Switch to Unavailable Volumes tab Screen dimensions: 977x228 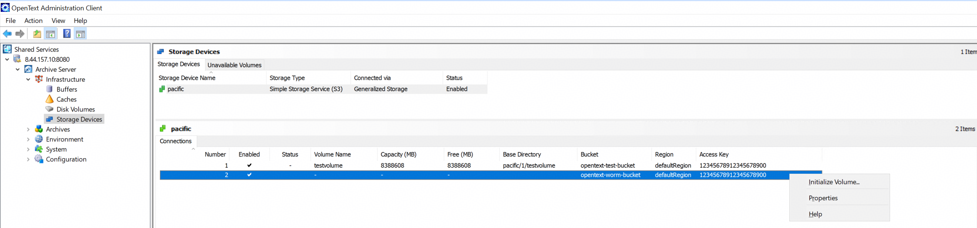coord(234,65)
